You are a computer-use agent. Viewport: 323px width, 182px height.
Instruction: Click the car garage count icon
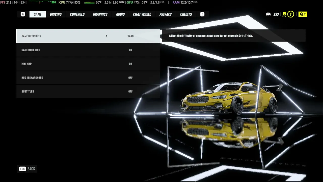click(x=268, y=14)
